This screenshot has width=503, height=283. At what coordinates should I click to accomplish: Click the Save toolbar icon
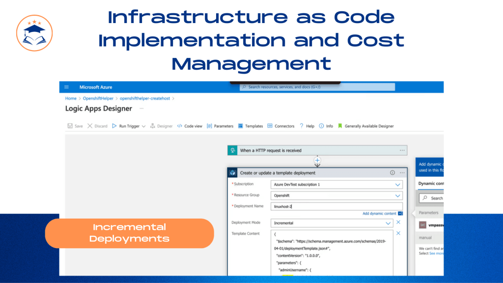[70, 126]
